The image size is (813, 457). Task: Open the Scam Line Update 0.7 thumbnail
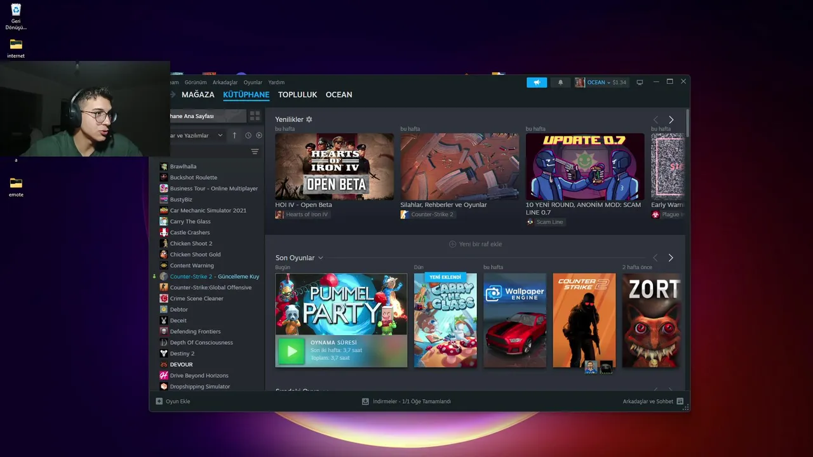[x=585, y=166]
